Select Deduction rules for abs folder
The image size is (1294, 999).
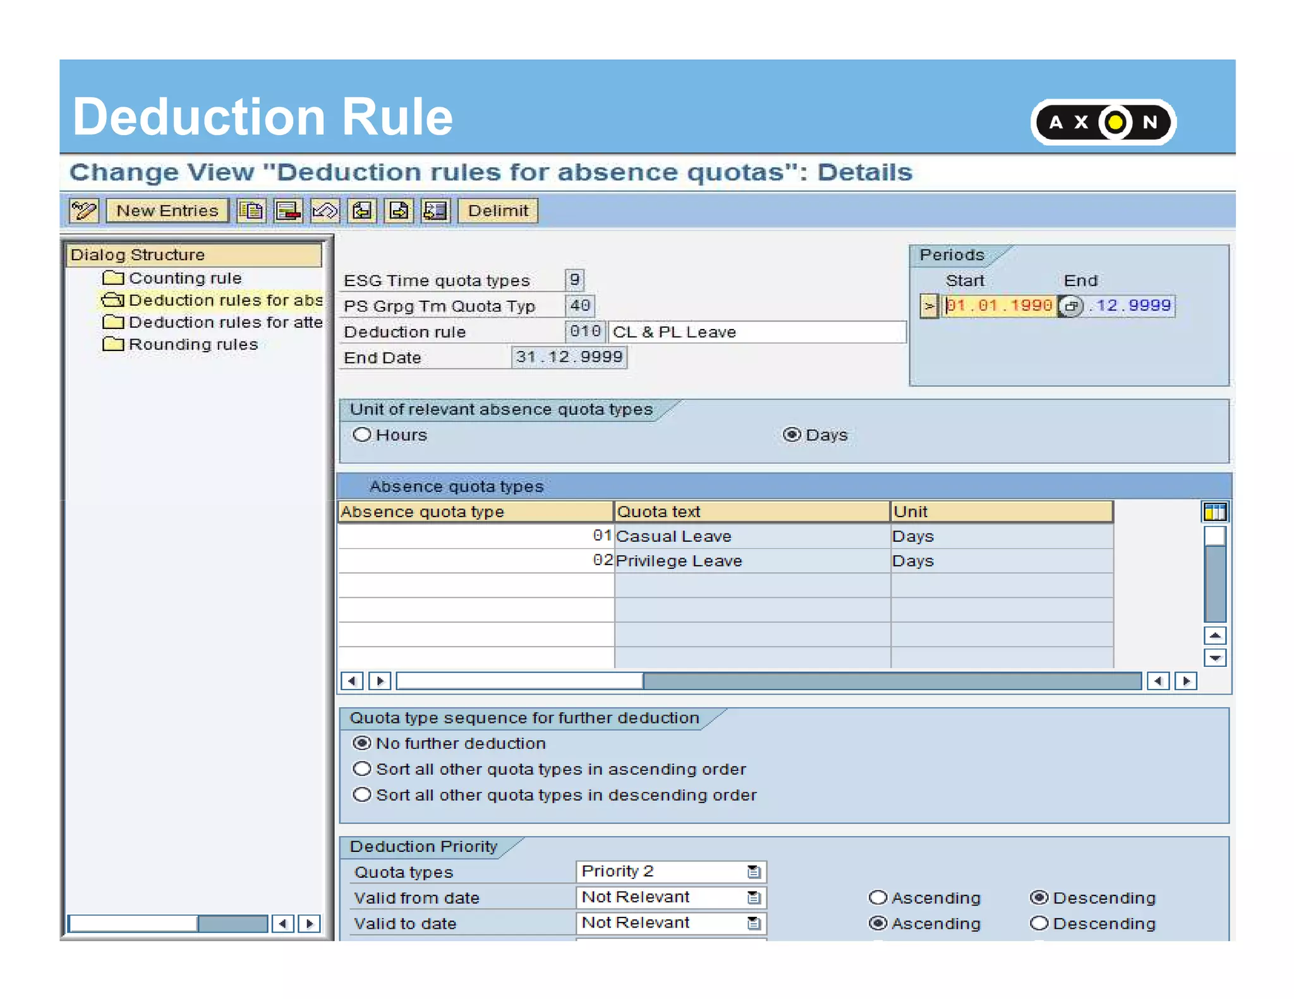point(212,300)
